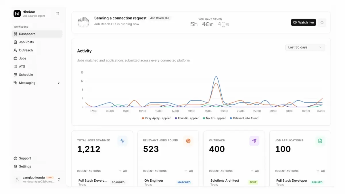
Task: Open Dashboard in the sidebar
Action: click(x=37, y=34)
